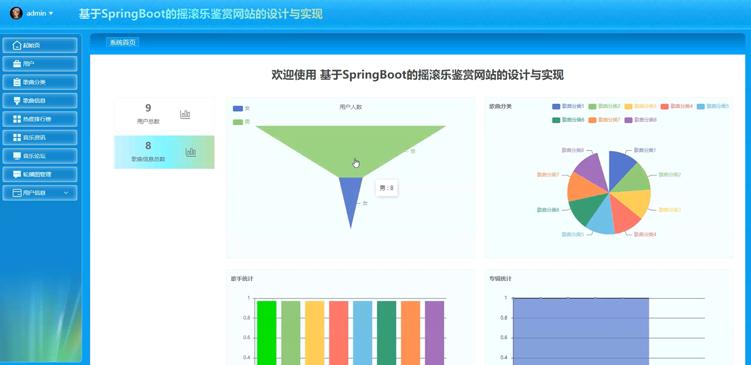Toggle 歌曲分类3 legend item
The width and height of the screenshot is (751, 365).
[x=640, y=106]
